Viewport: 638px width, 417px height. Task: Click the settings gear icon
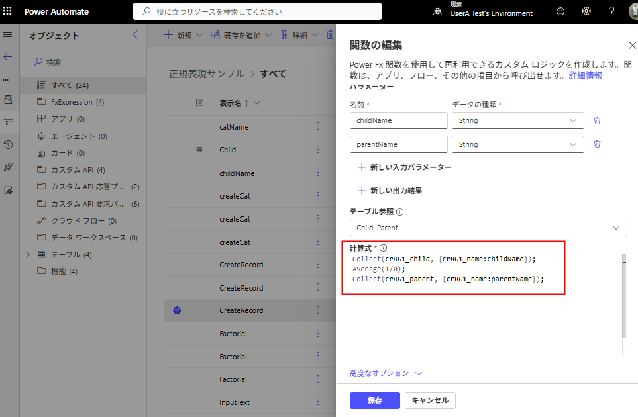coord(586,11)
